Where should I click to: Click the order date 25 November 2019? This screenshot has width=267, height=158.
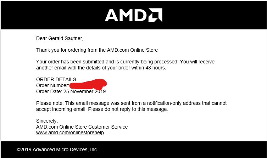(x=84, y=91)
